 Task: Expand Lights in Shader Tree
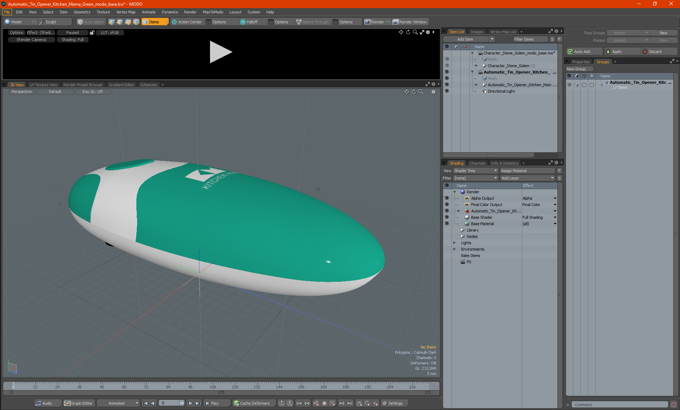[455, 243]
